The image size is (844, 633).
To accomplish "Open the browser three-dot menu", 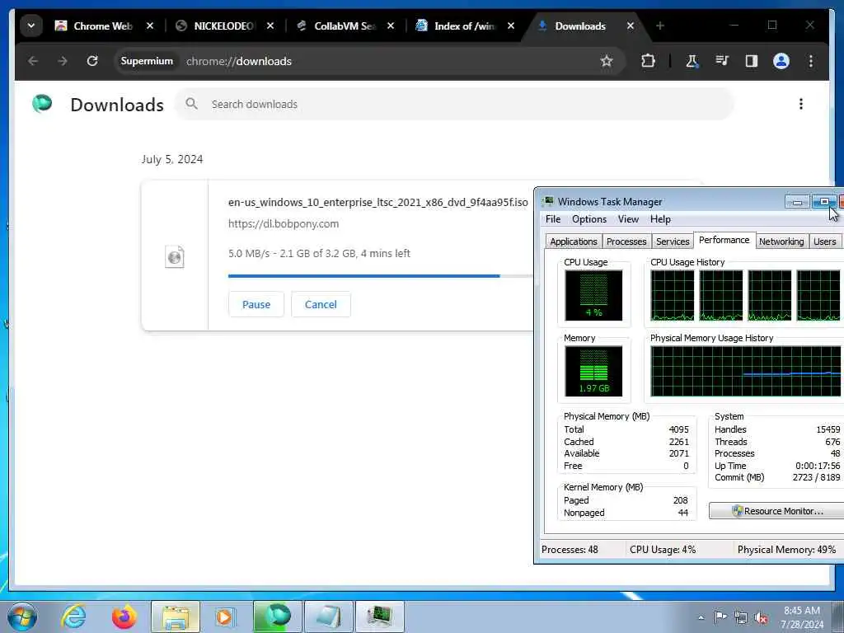I will tap(811, 61).
